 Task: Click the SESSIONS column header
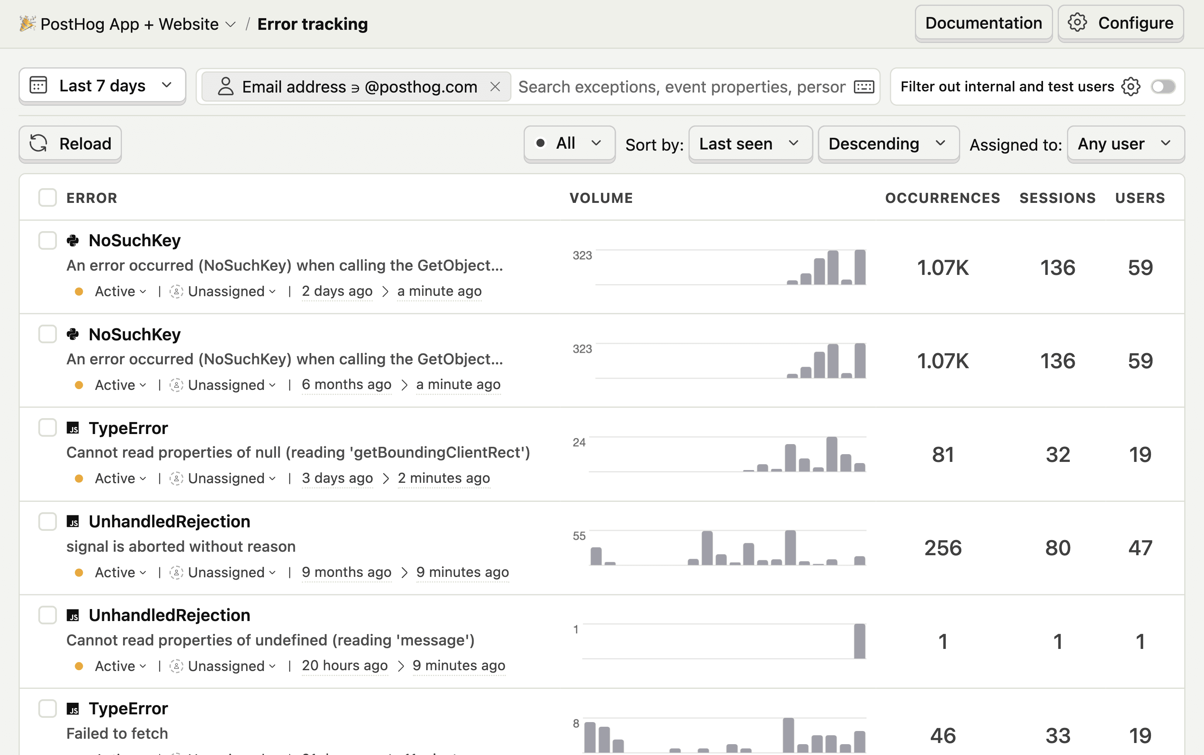coord(1057,198)
